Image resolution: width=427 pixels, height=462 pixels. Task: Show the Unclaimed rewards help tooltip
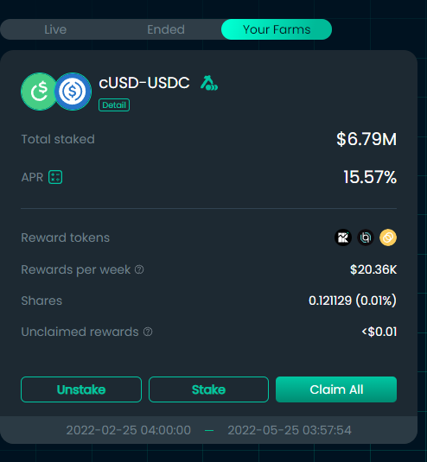(x=148, y=332)
